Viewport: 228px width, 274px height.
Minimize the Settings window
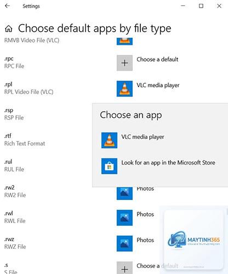tap(183, 6)
